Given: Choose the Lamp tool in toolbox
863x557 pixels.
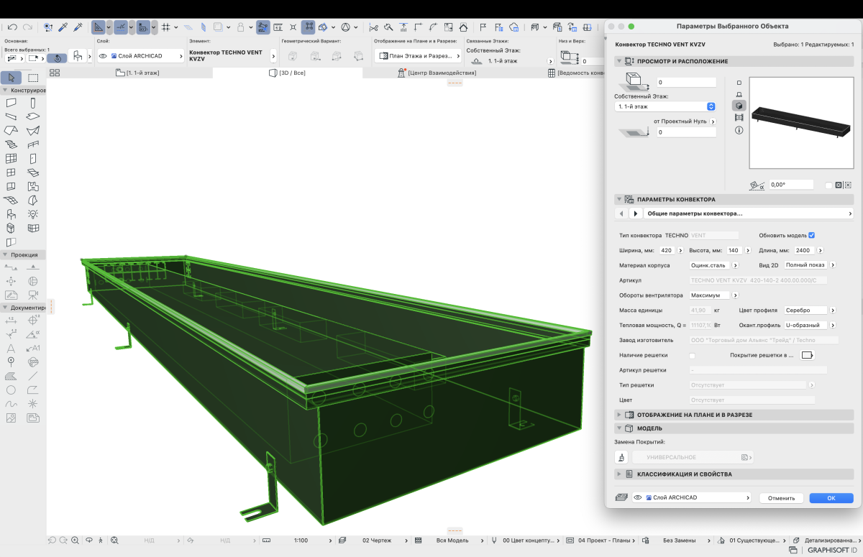Looking at the screenshot, I should [33, 214].
